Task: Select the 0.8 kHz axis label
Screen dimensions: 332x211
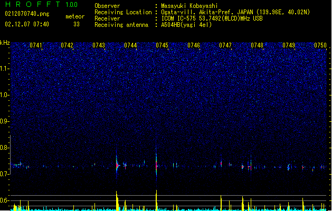Action: coord(5,148)
